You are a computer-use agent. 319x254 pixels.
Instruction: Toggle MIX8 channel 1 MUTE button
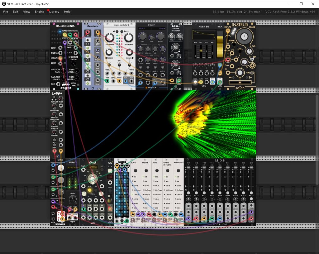click(188, 193)
